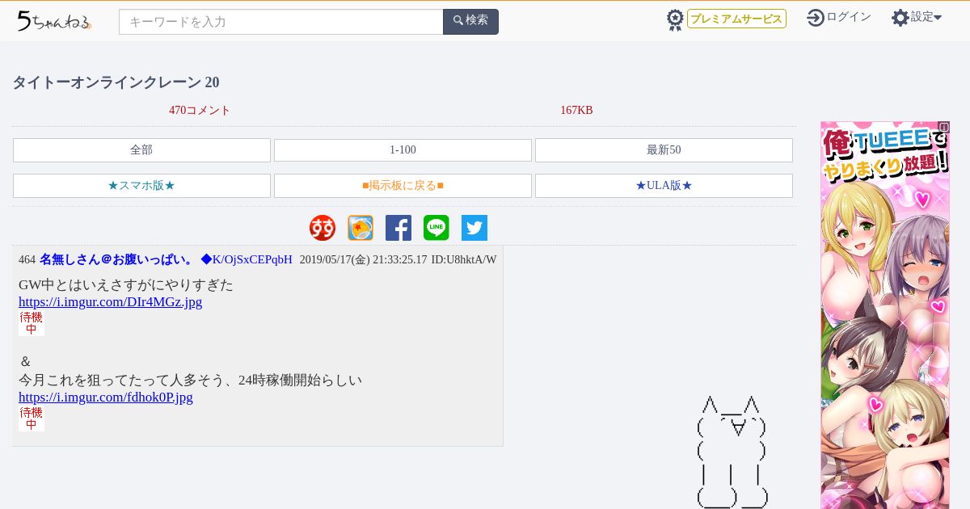
Task: Open imgur link fdhok0P.jpg
Action: (x=106, y=398)
